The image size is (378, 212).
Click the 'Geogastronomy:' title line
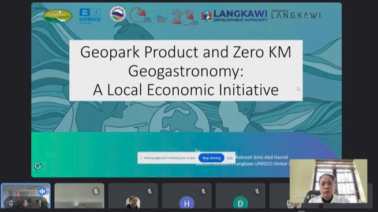[186, 71]
